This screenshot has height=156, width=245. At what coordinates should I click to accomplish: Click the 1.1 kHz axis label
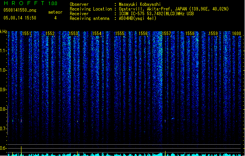tap(3, 51)
